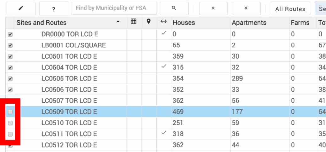The image size is (326, 152).
Task: Enable the LC0511 TOR LCD E checkbox
Action: point(10,134)
